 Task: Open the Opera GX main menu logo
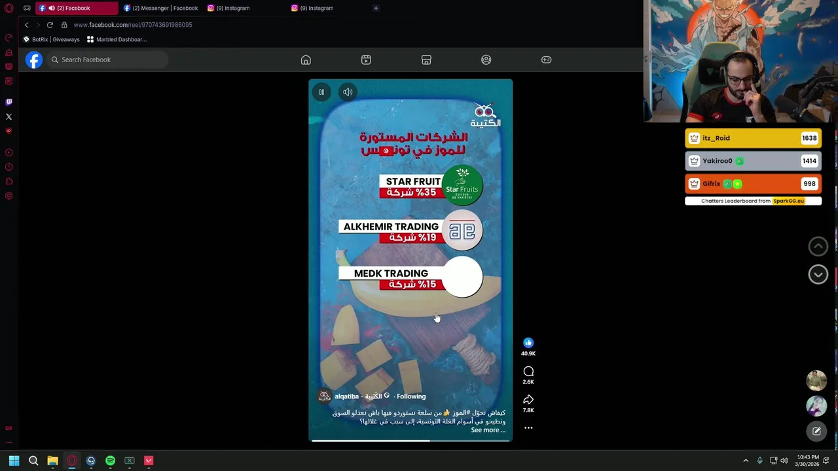coord(9,8)
